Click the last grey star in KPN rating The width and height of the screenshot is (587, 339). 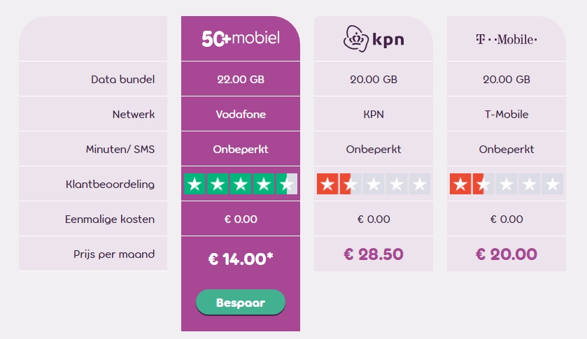(x=419, y=184)
